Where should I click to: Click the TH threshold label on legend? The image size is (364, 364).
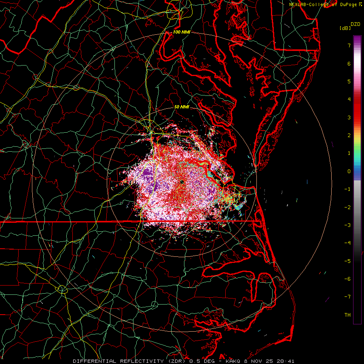pos(347,315)
